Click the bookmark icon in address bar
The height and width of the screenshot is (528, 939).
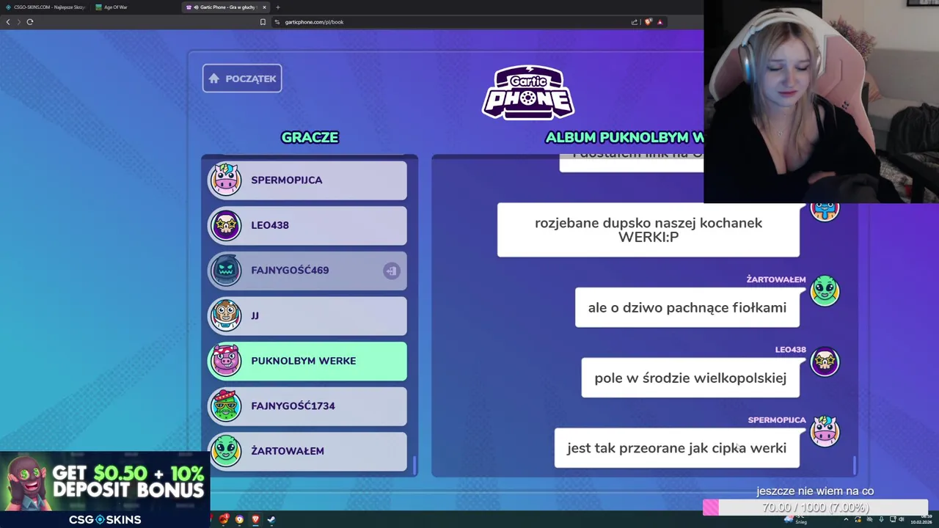(x=263, y=22)
